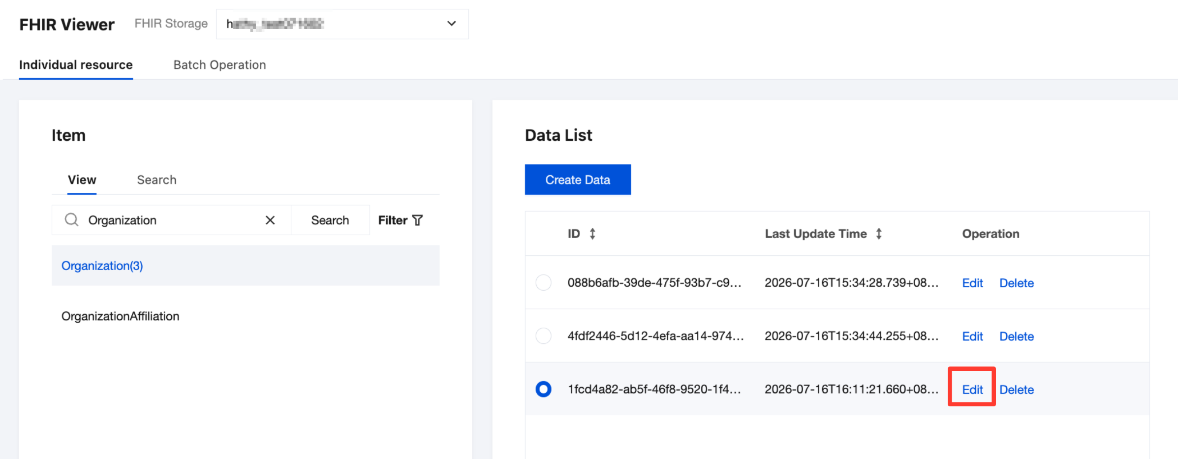Click the FHIR Viewer title
1178x459 pixels.
[67, 25]
